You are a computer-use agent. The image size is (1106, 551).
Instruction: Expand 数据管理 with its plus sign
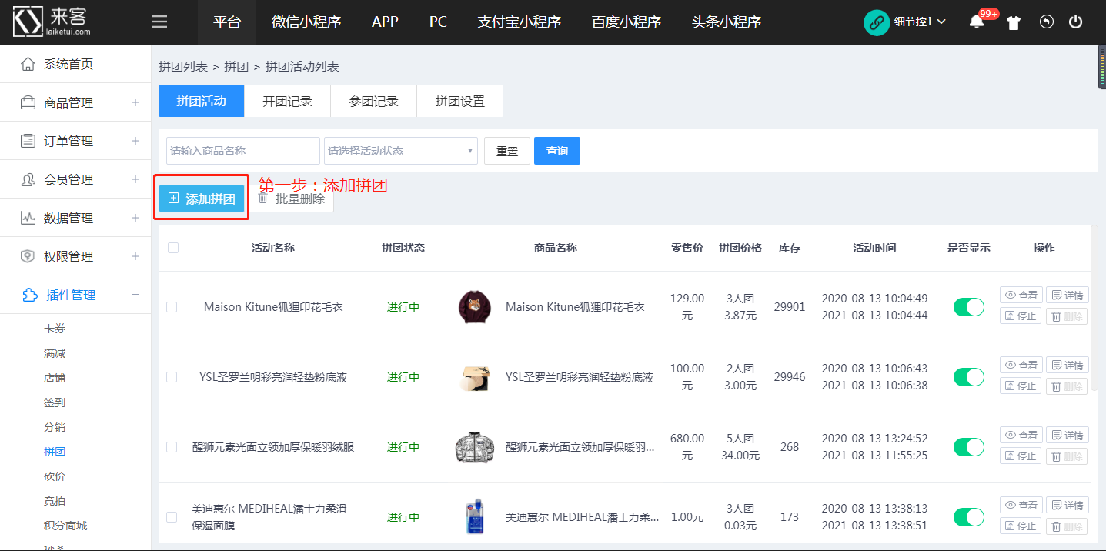[x=135, y=218]
